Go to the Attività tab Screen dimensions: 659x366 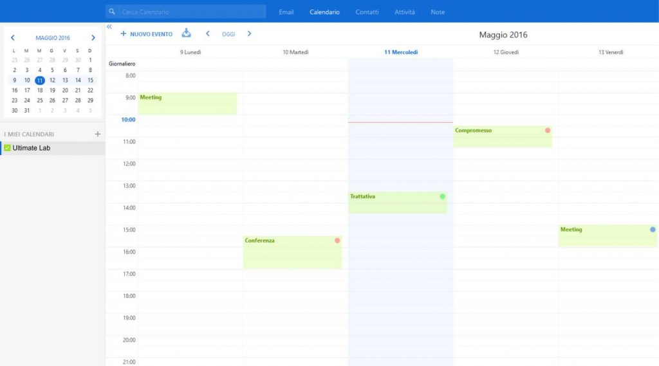(x=404, y=12)
